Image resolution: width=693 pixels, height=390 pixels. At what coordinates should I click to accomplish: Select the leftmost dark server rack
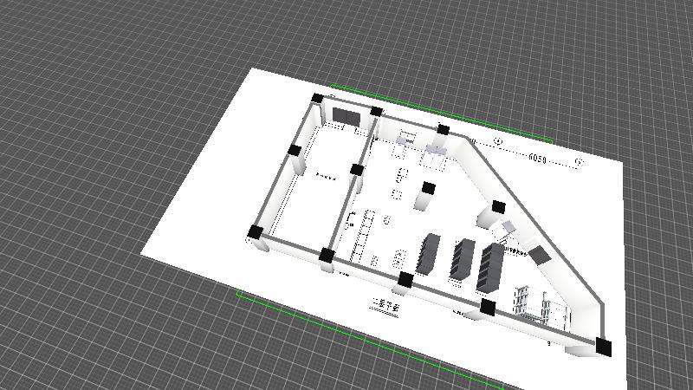click(x=428, y=254)
